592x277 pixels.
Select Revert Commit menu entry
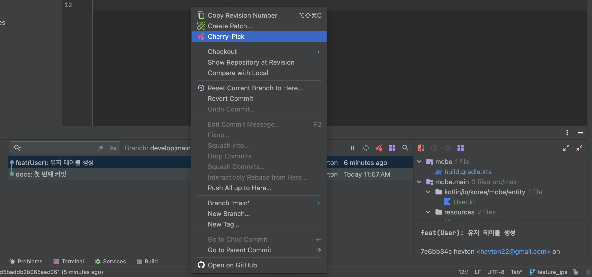click(230, 99)
